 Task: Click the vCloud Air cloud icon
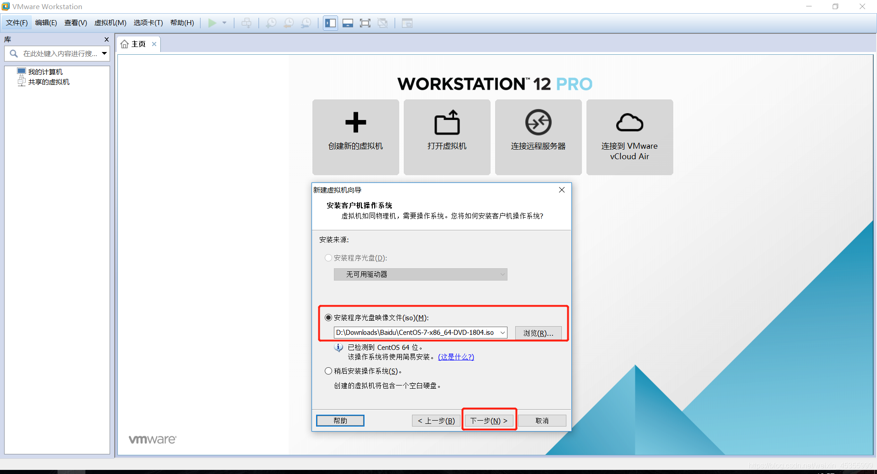630,122
